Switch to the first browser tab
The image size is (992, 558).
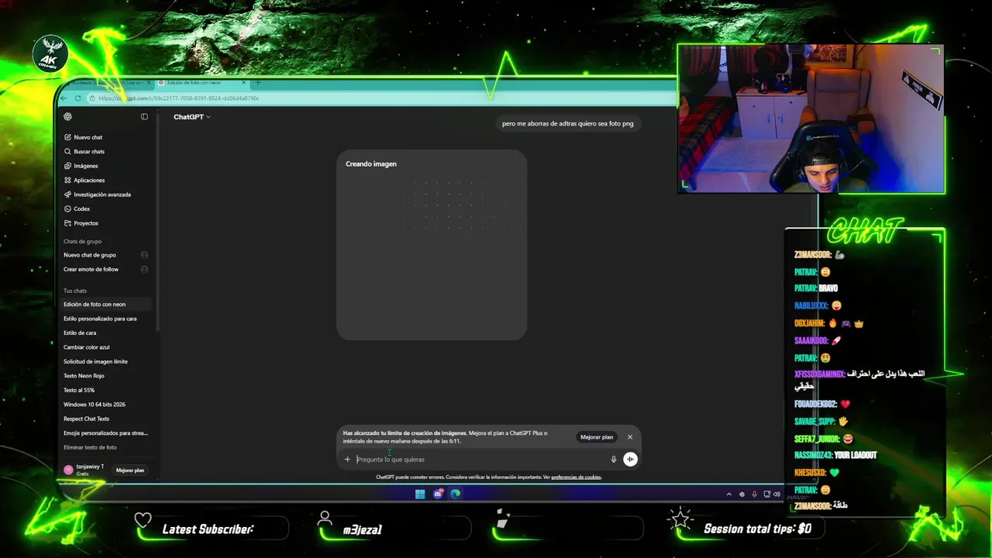108,82
